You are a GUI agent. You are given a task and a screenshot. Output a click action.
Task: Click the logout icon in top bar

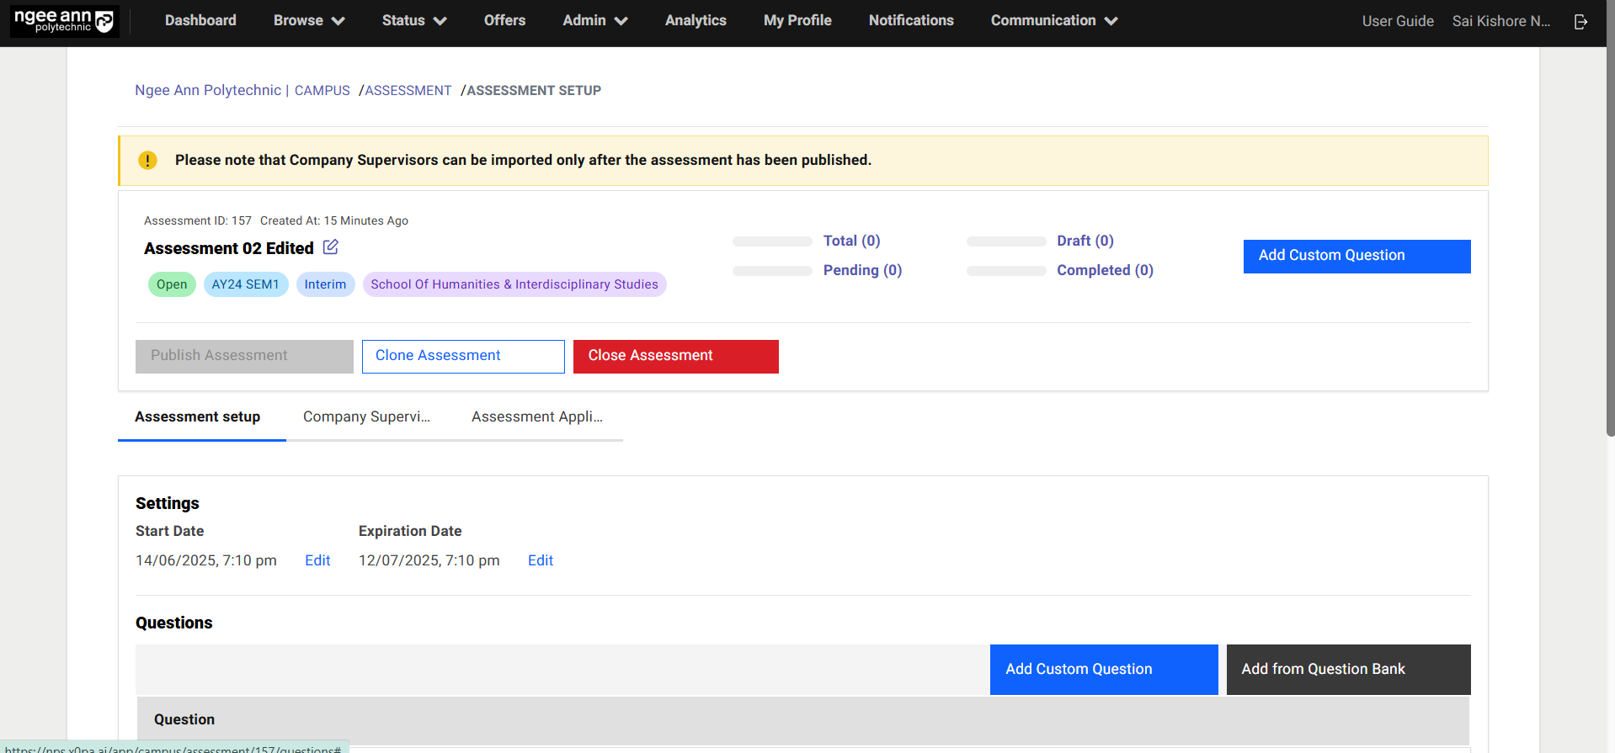pyautogui.click(x=1580, y=22)
